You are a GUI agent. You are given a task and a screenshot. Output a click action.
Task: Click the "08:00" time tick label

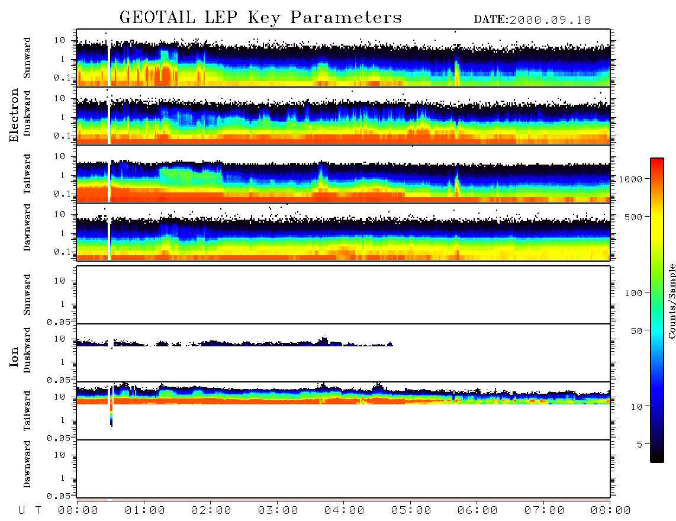tap(611, 511)
